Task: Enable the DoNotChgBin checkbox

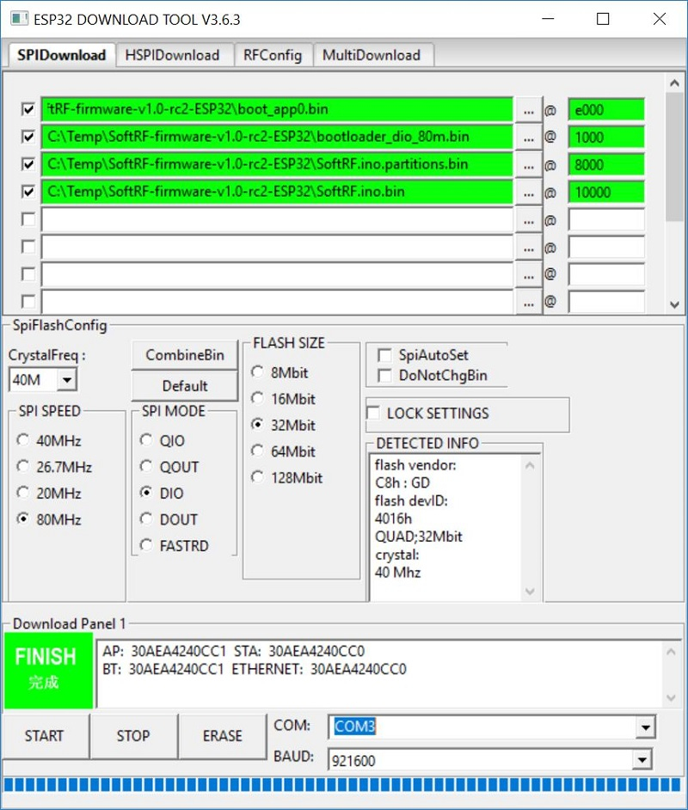Action: 384,376
